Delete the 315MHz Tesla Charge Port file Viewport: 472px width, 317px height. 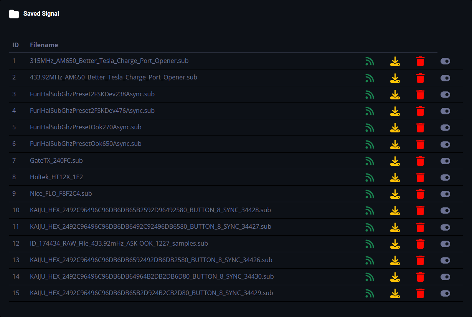[421, 61]
